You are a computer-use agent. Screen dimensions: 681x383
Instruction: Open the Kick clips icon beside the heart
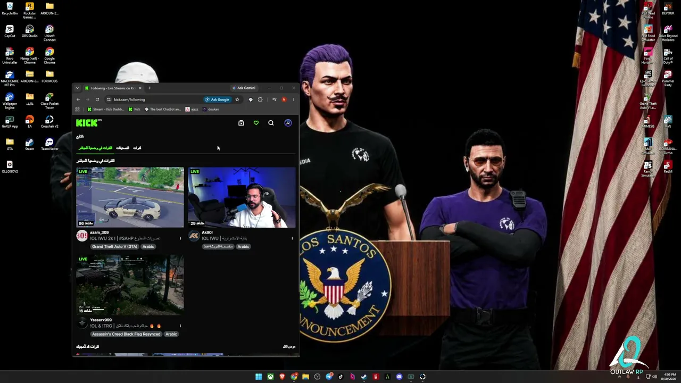point(241,123)
